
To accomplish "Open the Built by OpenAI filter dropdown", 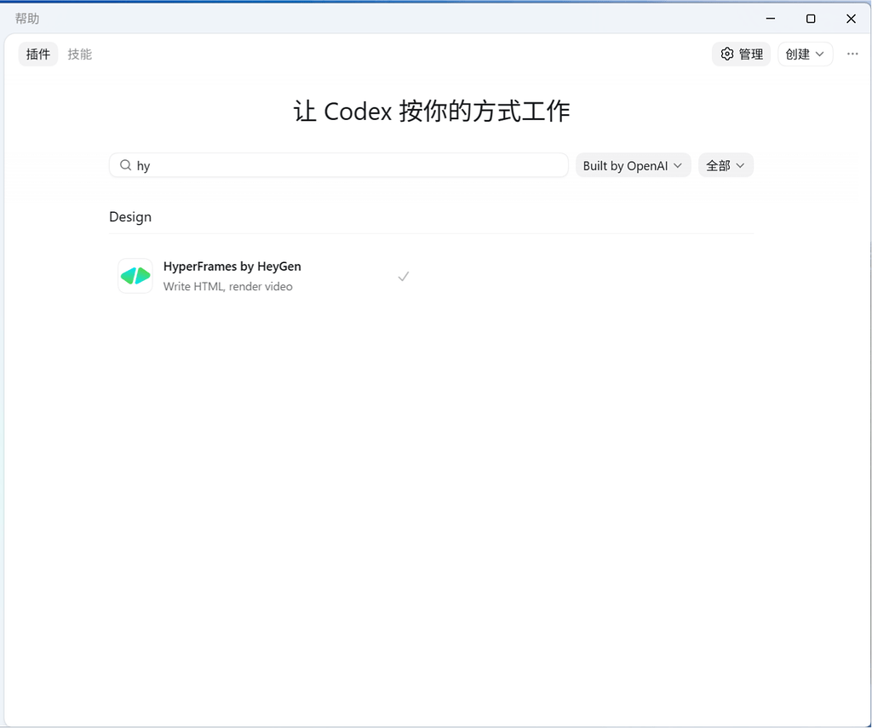I will tap(633, 165).
